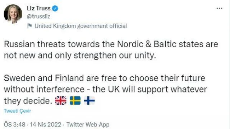The image size is (230, 129).
Task: Click Tweeti Çevir to translate tweet
Action: pos(18,111)
